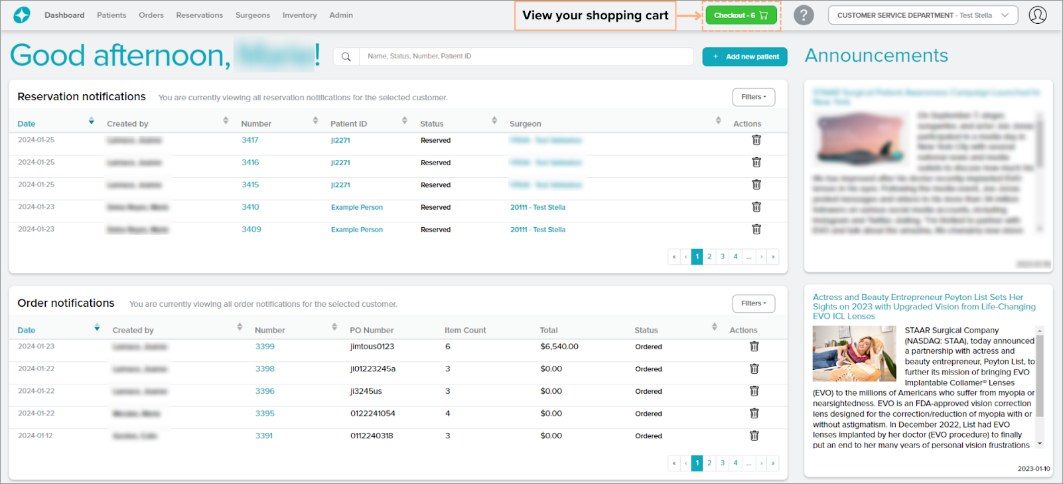Open the Patients menu
Screen dimensions: 1063x484
(x=111, y=15)
